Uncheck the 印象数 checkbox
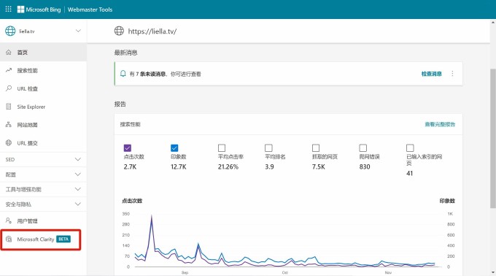 coord(174,147)
